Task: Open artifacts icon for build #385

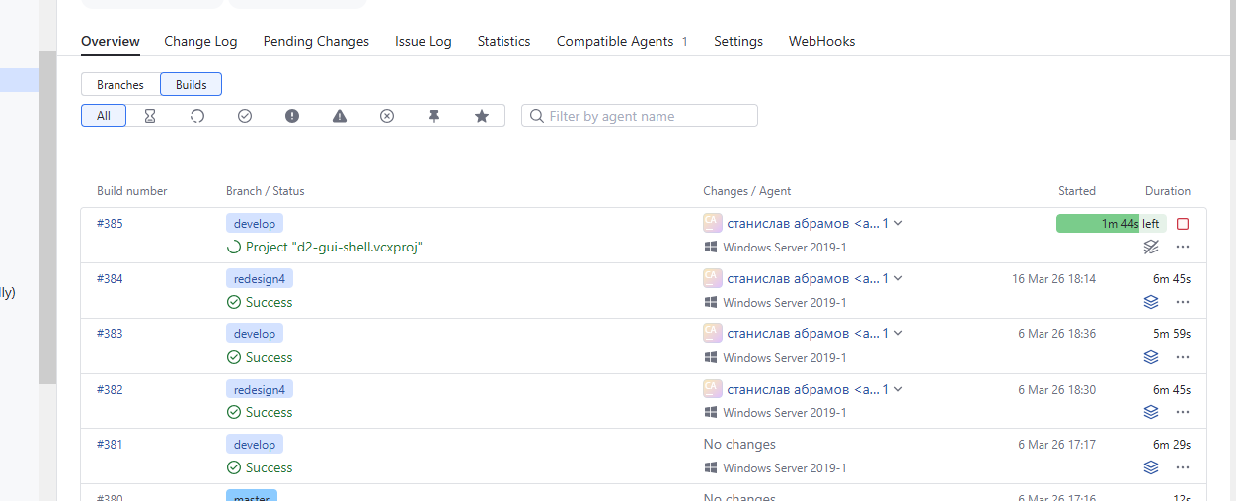Action: [x=1151, y=247]
